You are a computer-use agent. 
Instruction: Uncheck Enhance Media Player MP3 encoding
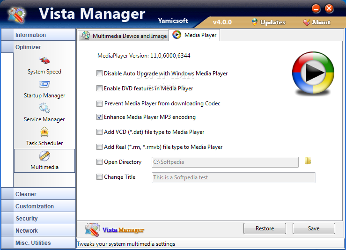pyautogui.click(x=100, y=117)
